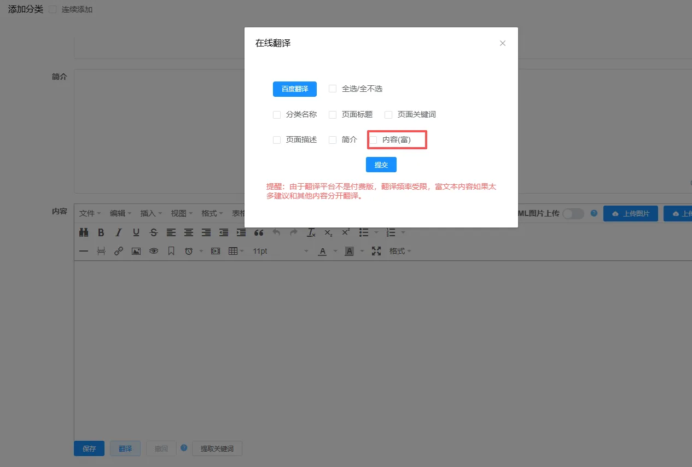Open the insert image tool

click(x=136, y=251)
